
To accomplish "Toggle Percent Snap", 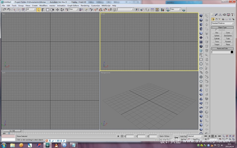I will click(x=105, y=10).
